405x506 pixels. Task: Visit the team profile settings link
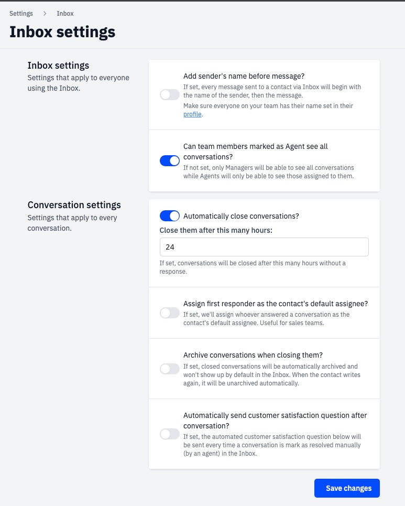point(192,114)
